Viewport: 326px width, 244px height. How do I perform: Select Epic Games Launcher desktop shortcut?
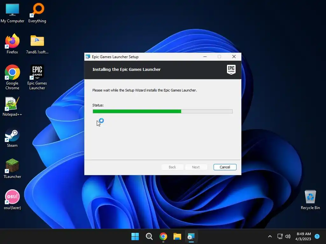click(37, 77)
